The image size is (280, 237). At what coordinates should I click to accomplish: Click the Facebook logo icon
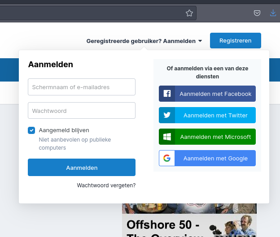click(x=167, y=94)
